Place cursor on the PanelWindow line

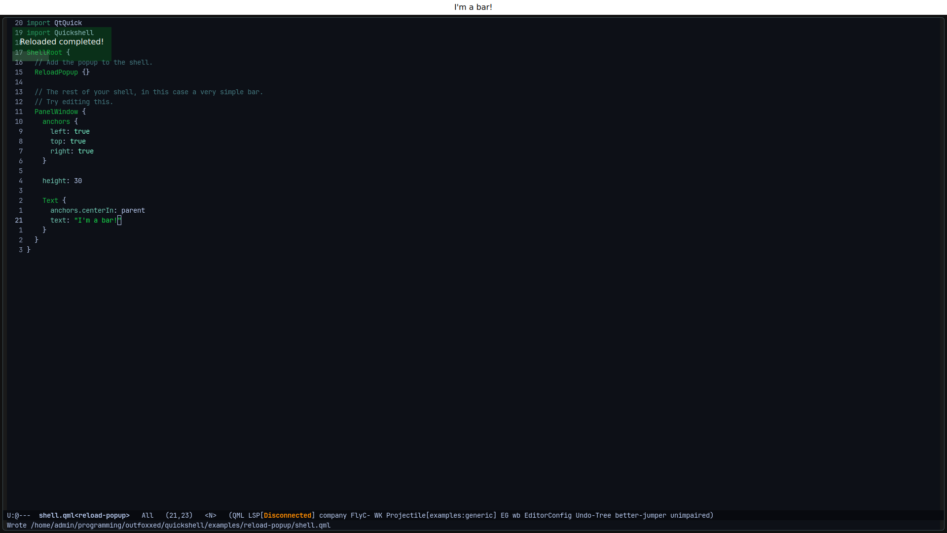pyautogui.click(x=56, y=112)
